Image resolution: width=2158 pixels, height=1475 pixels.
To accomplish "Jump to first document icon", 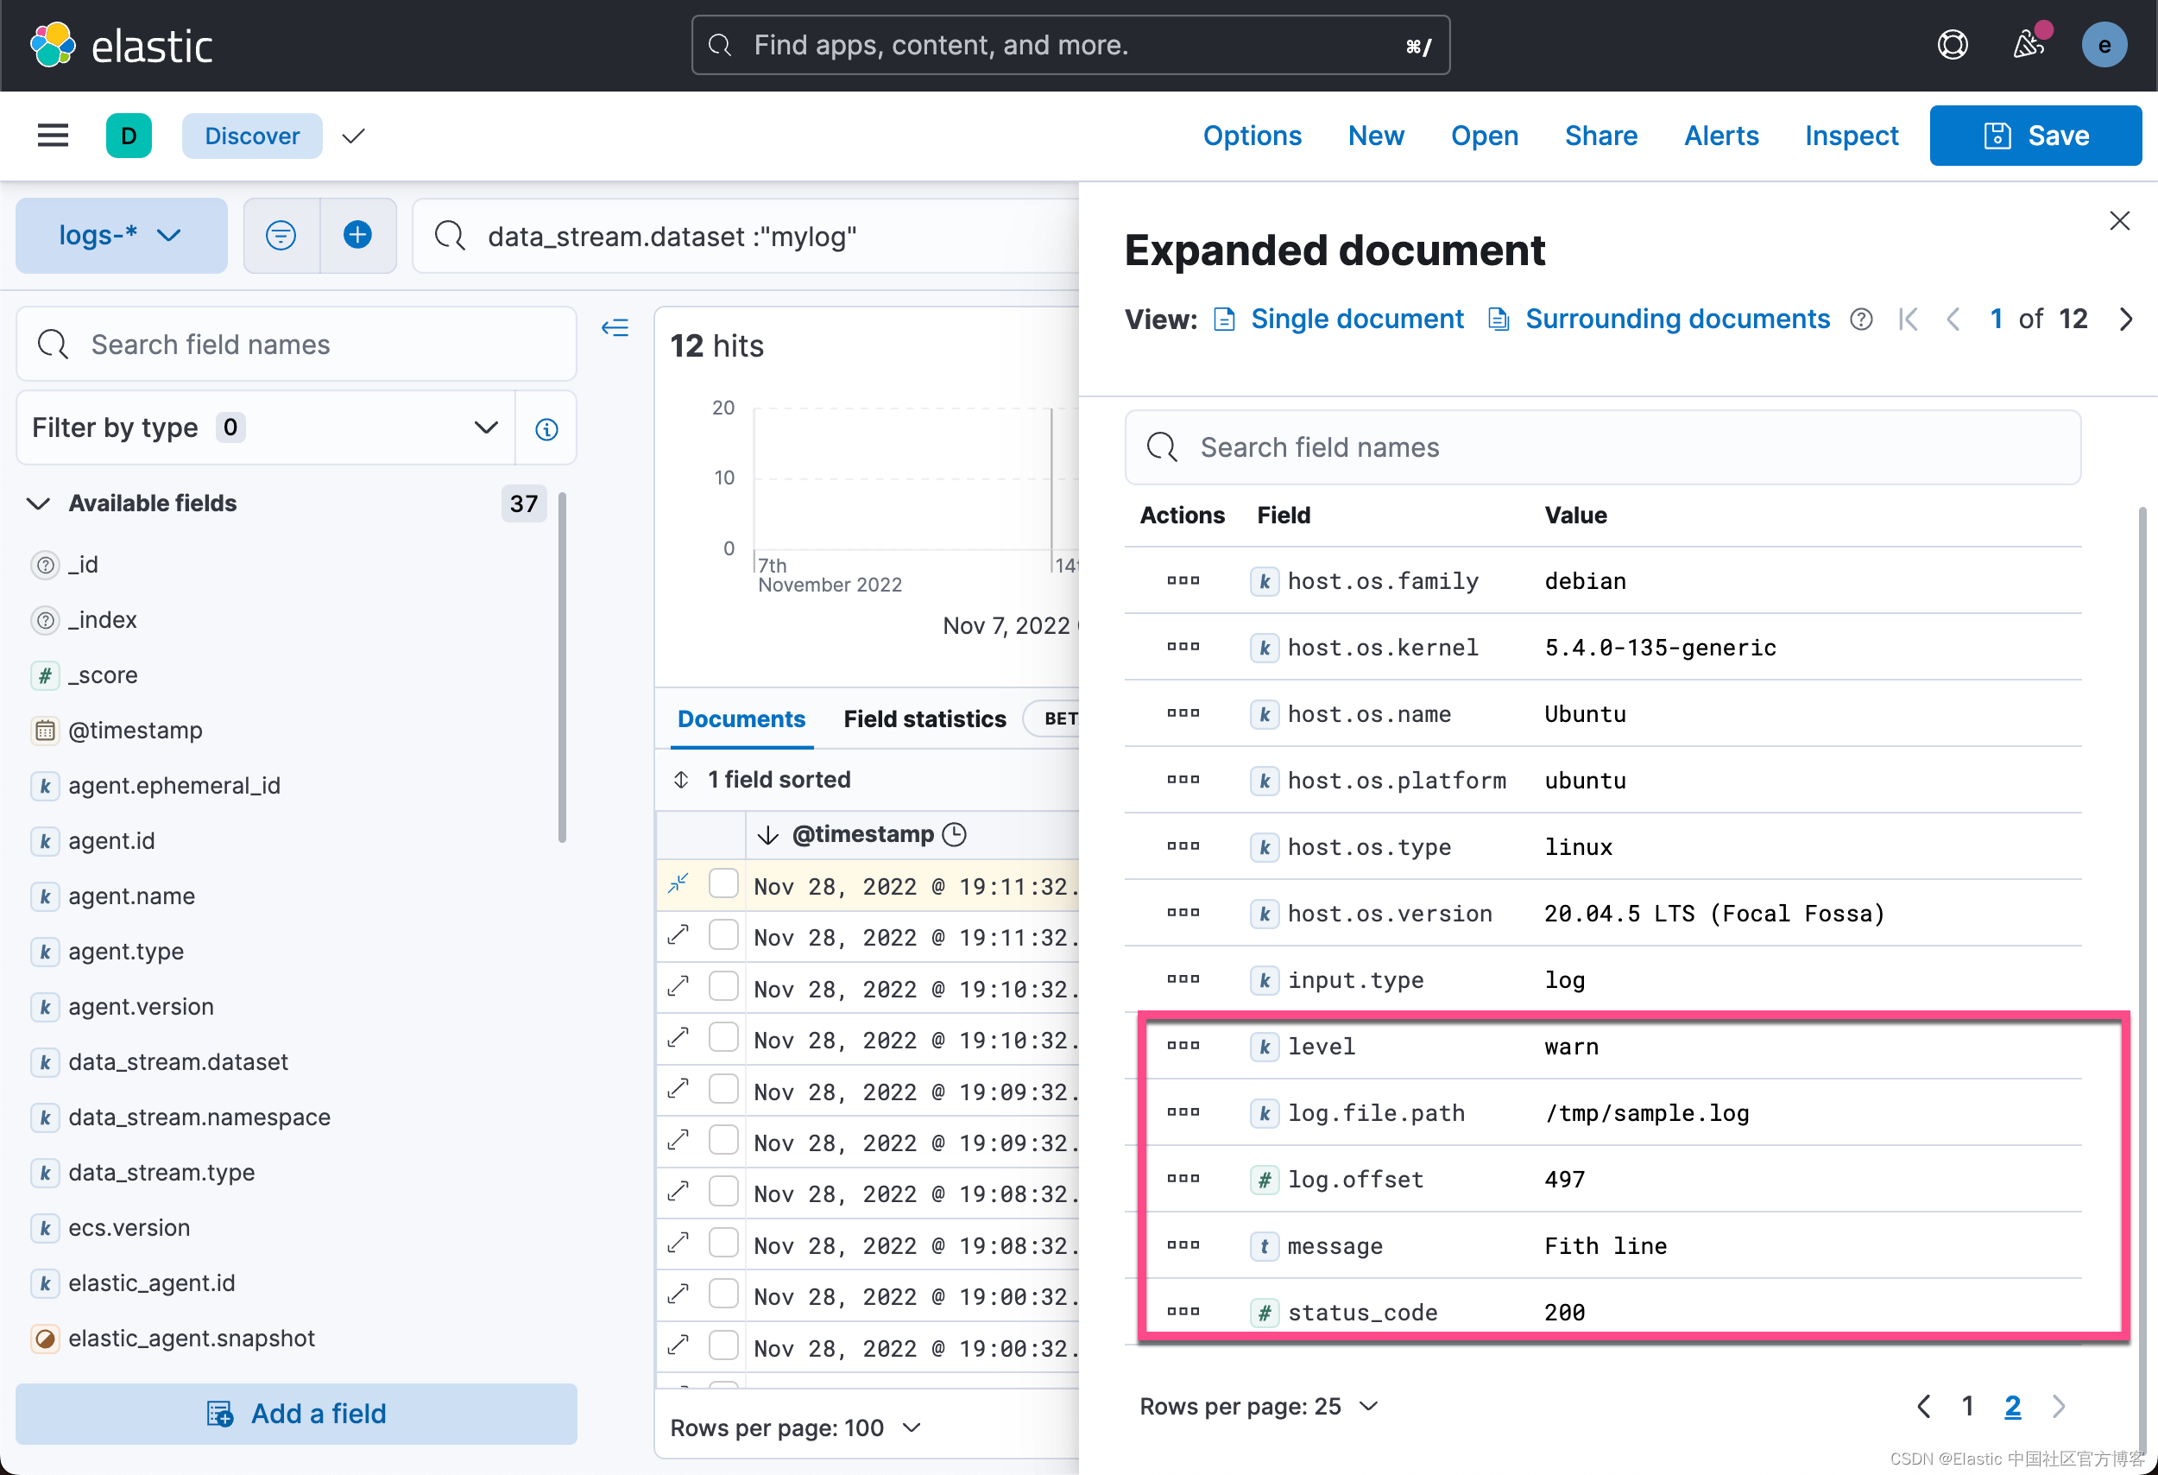I will pyautogui.click(x=1909, y=319).
